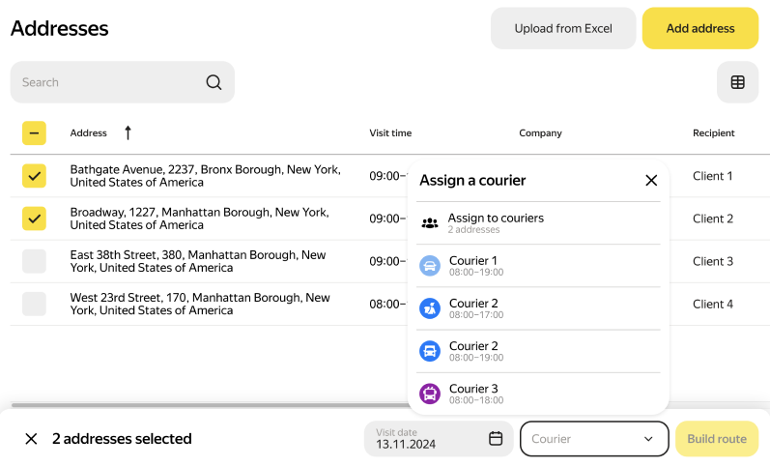Check the East 38th Street address checkbox
770x467 pixels.
coord(35,261)
